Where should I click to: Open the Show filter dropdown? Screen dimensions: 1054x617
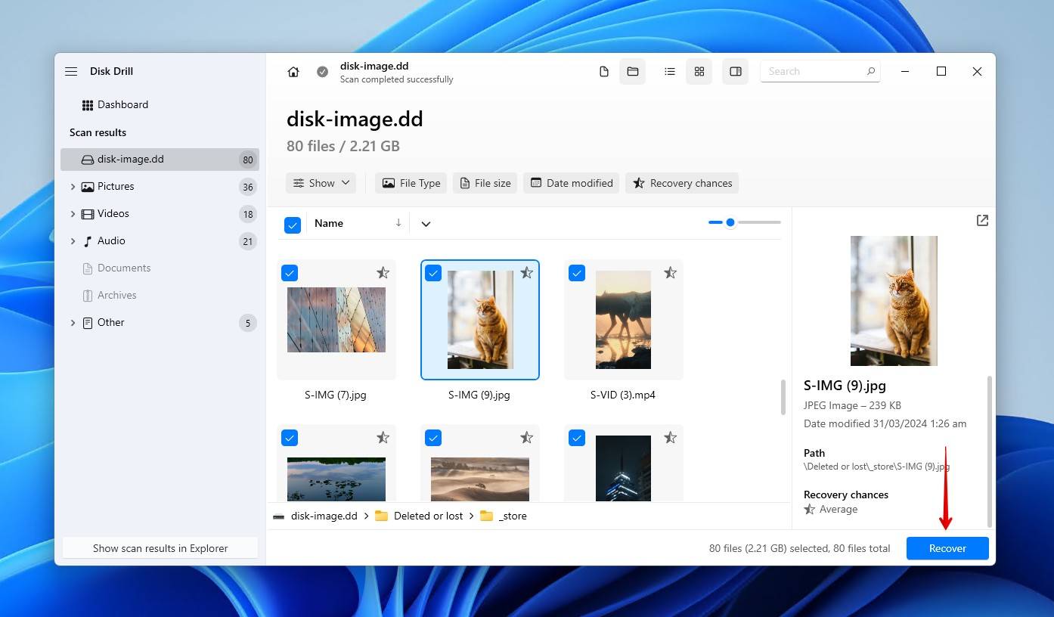[x=321, y=183]
